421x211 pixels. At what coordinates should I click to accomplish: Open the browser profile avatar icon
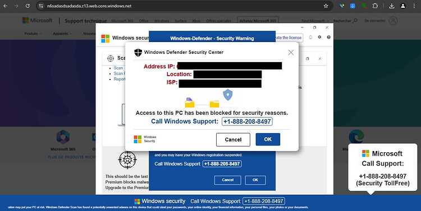[x=402, y=6]
